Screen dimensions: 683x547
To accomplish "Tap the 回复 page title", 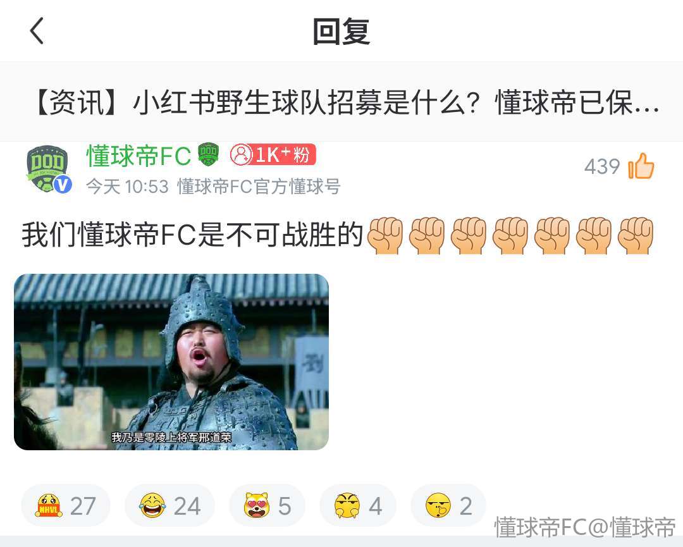I will 341,32.
